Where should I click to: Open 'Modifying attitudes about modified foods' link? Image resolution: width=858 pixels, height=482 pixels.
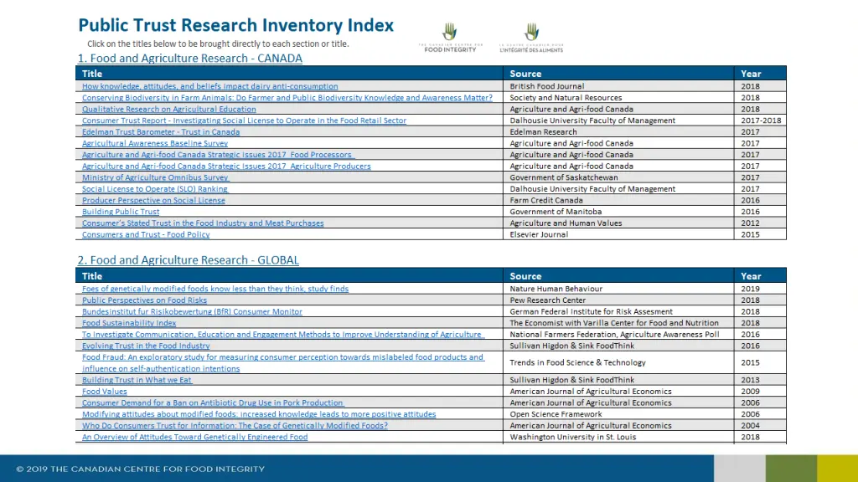pos(259,415)
